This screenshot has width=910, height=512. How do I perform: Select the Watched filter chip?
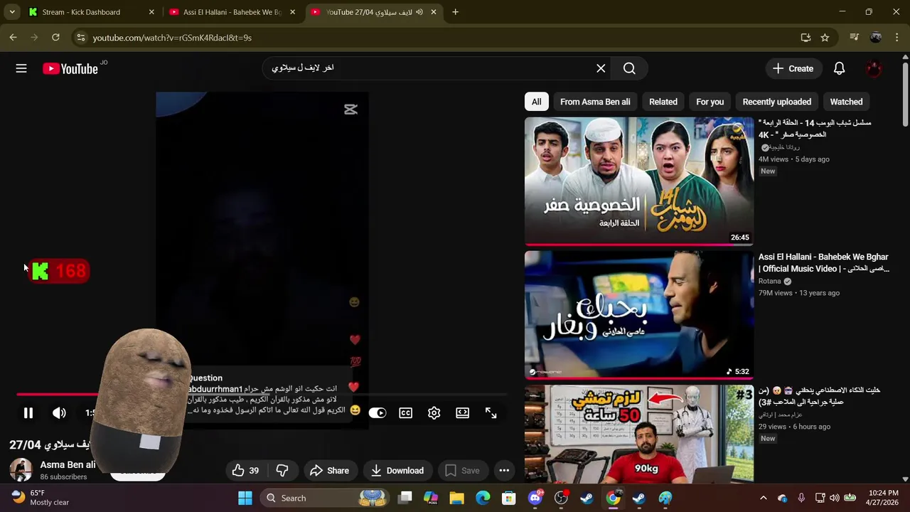coord(846,102)
